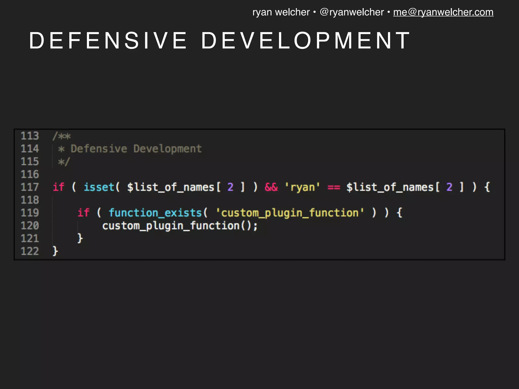Click the first $list_of_names variable on line 117
The height and width of the screenshot is (389, 519).
171,187
